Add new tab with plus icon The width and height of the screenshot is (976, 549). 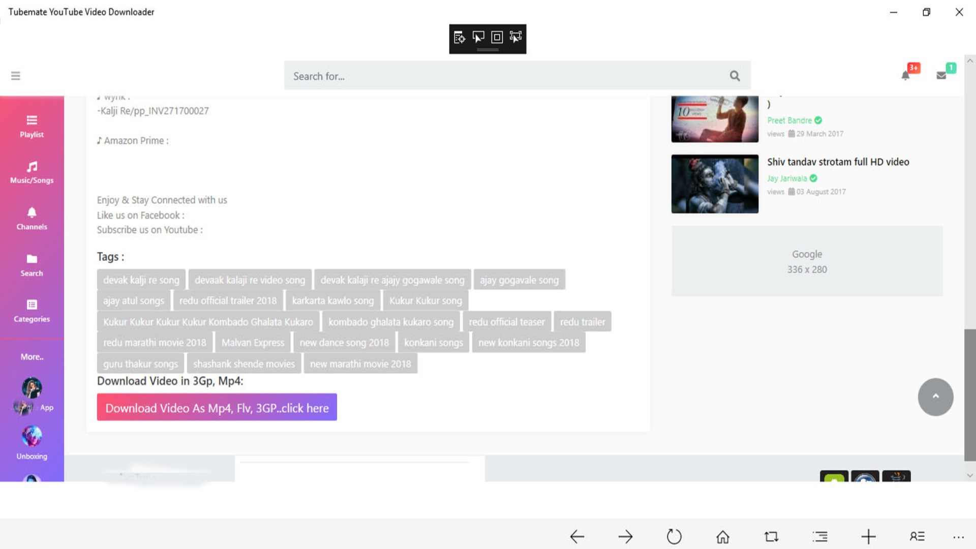point(868,536)
